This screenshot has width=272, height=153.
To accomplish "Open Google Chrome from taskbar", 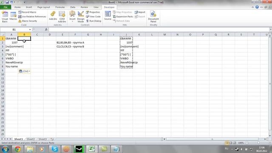I will tap(17, 149).
